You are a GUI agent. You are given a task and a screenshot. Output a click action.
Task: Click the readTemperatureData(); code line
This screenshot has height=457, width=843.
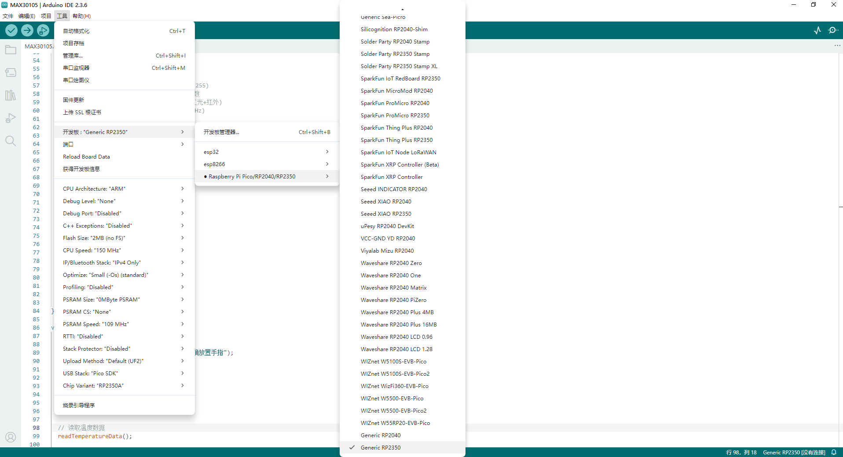point(95,436)
